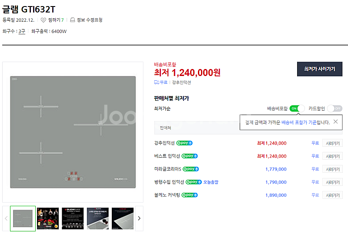Click the 1,790,000 price
This screenshot has width=348, height=234.
[276, 182]
